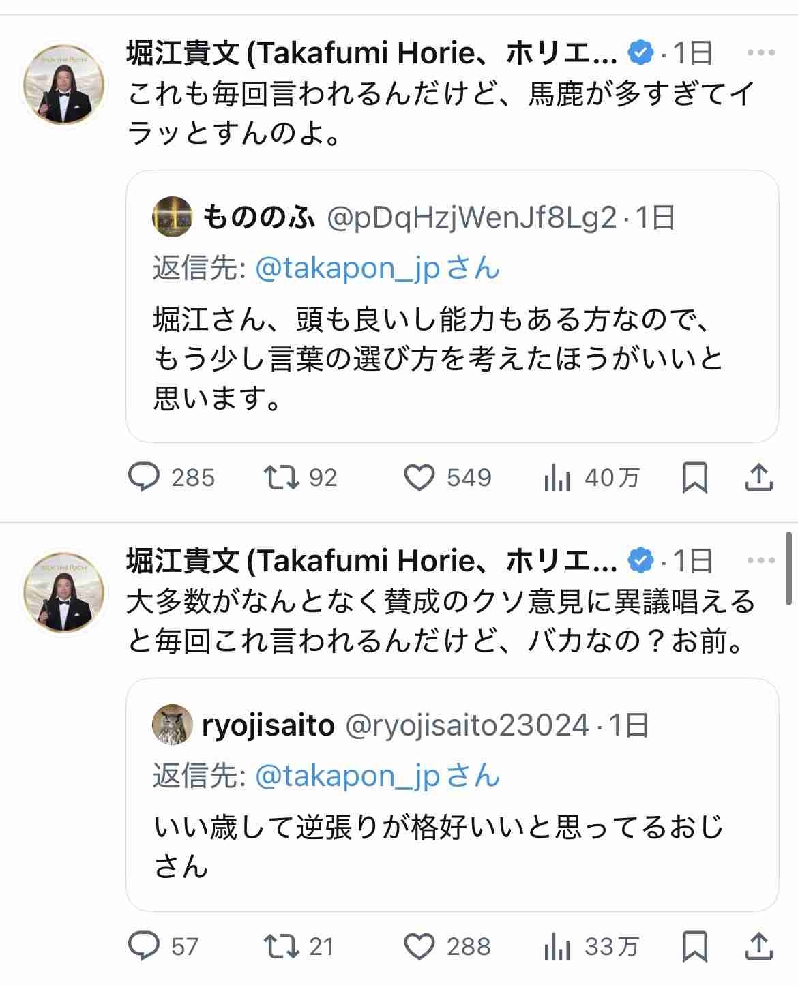798x985 pixels.
Task: Open the more options menu on first tweet
Action: (x=760, y=52)
